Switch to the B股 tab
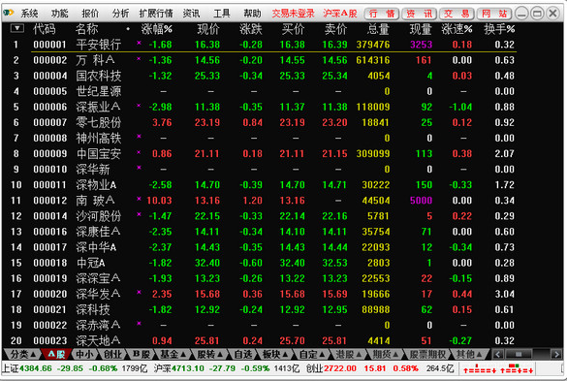Screen dimensions: 567x381 coord(142,354)
